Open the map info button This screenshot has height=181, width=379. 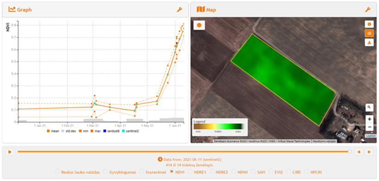point(369,24)
